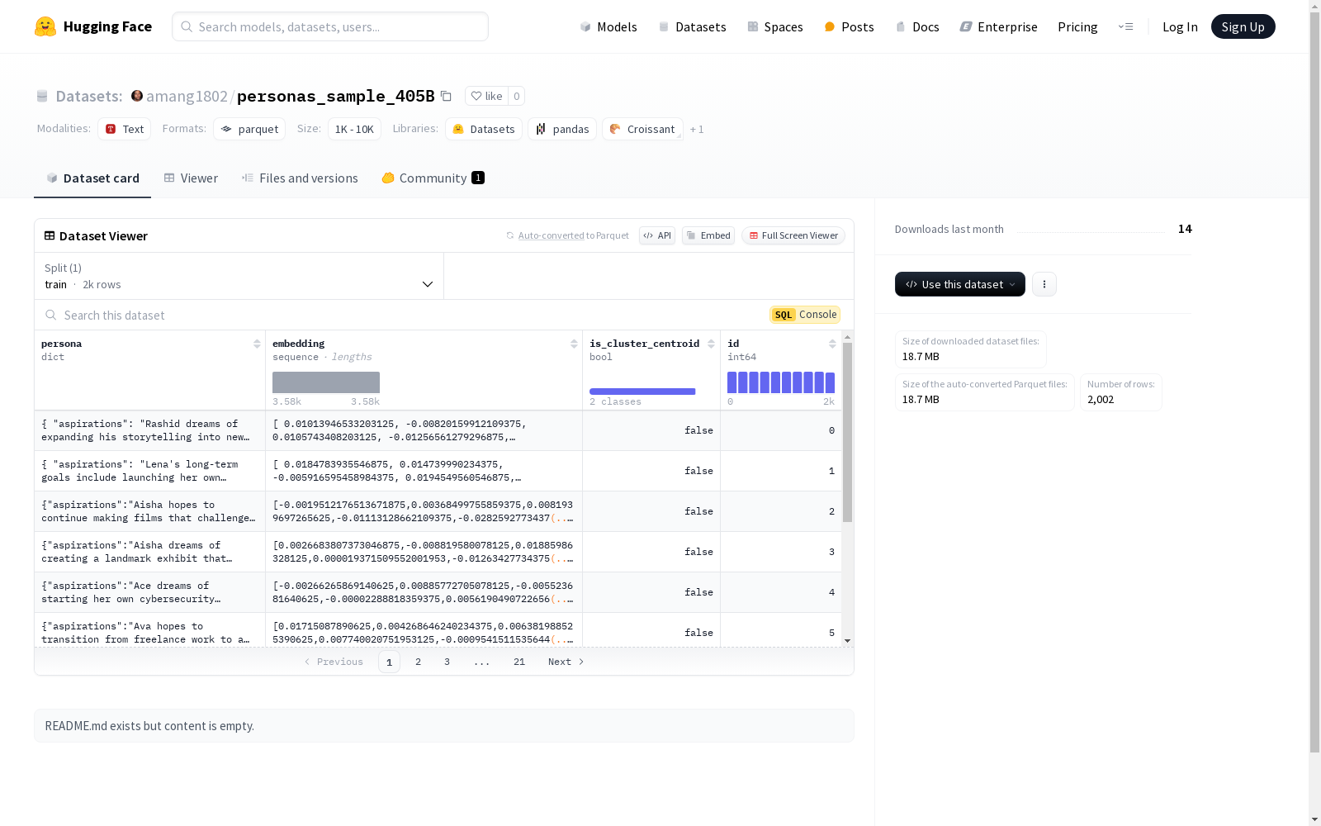Click the search models input field

330,26
